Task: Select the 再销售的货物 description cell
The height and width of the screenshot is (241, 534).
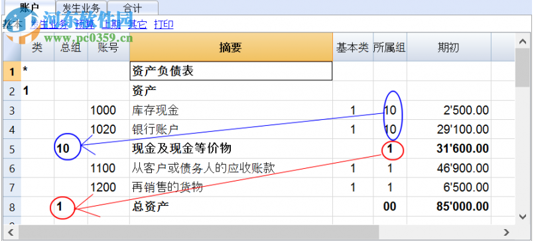Action: 231,187
